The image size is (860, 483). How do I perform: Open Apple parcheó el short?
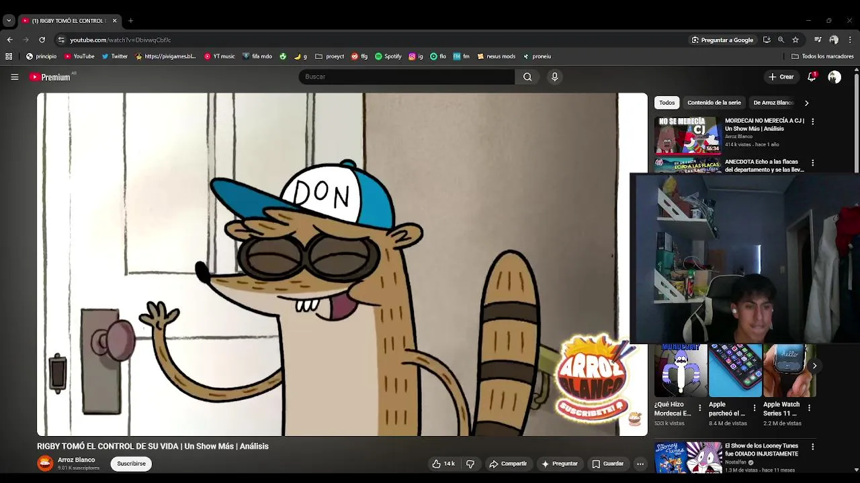[x=735, y=370]
